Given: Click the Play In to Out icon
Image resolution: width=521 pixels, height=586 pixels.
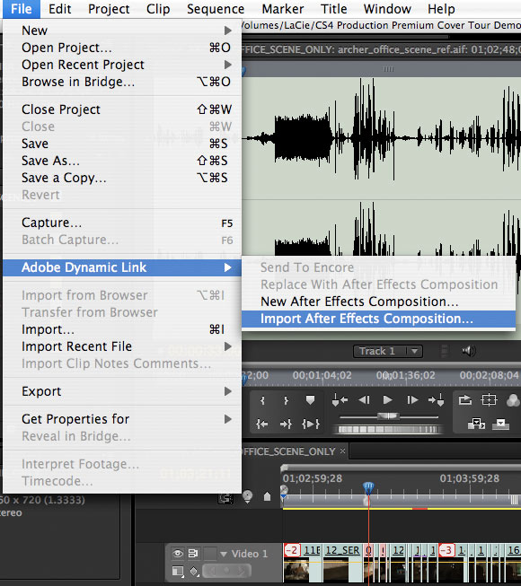Looking at the screenshot, I should pos(311,424).
